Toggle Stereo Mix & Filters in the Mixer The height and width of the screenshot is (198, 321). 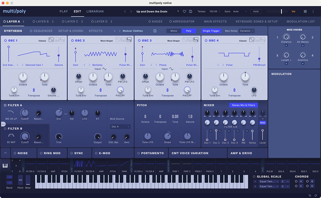tap(243, 105)
